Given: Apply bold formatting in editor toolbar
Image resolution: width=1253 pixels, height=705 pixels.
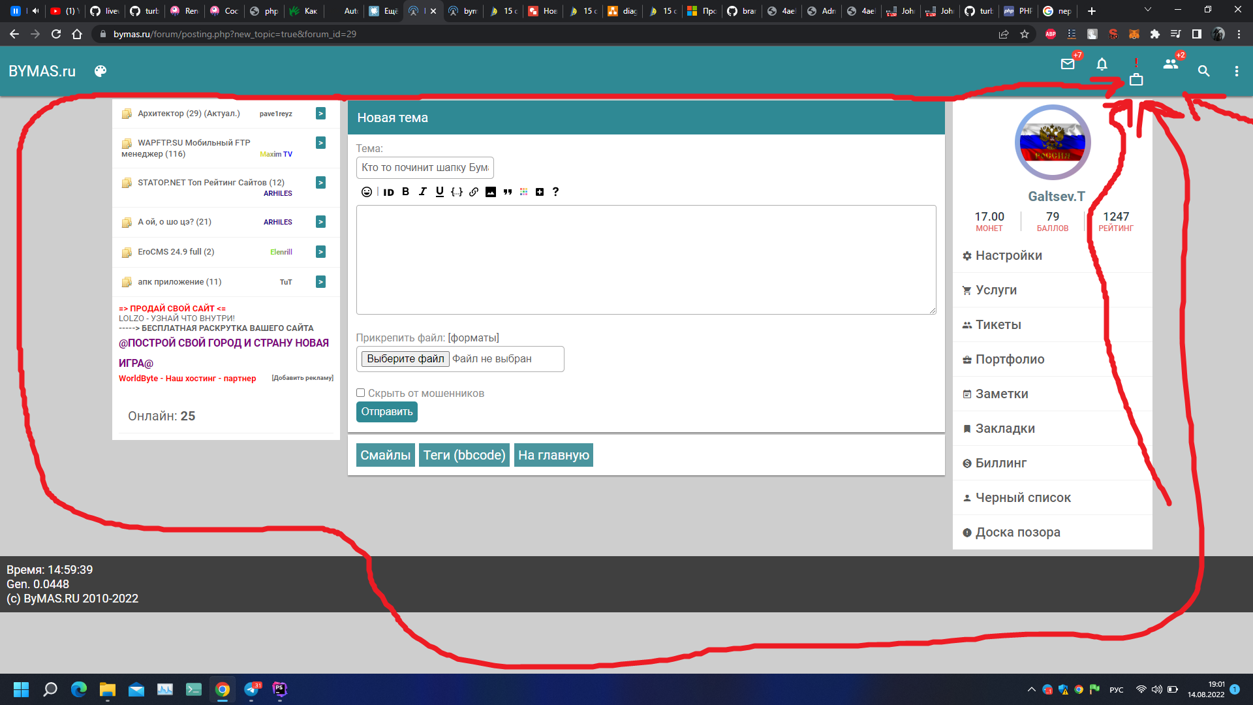Looking at the screenshot, I should coord(405,192).
